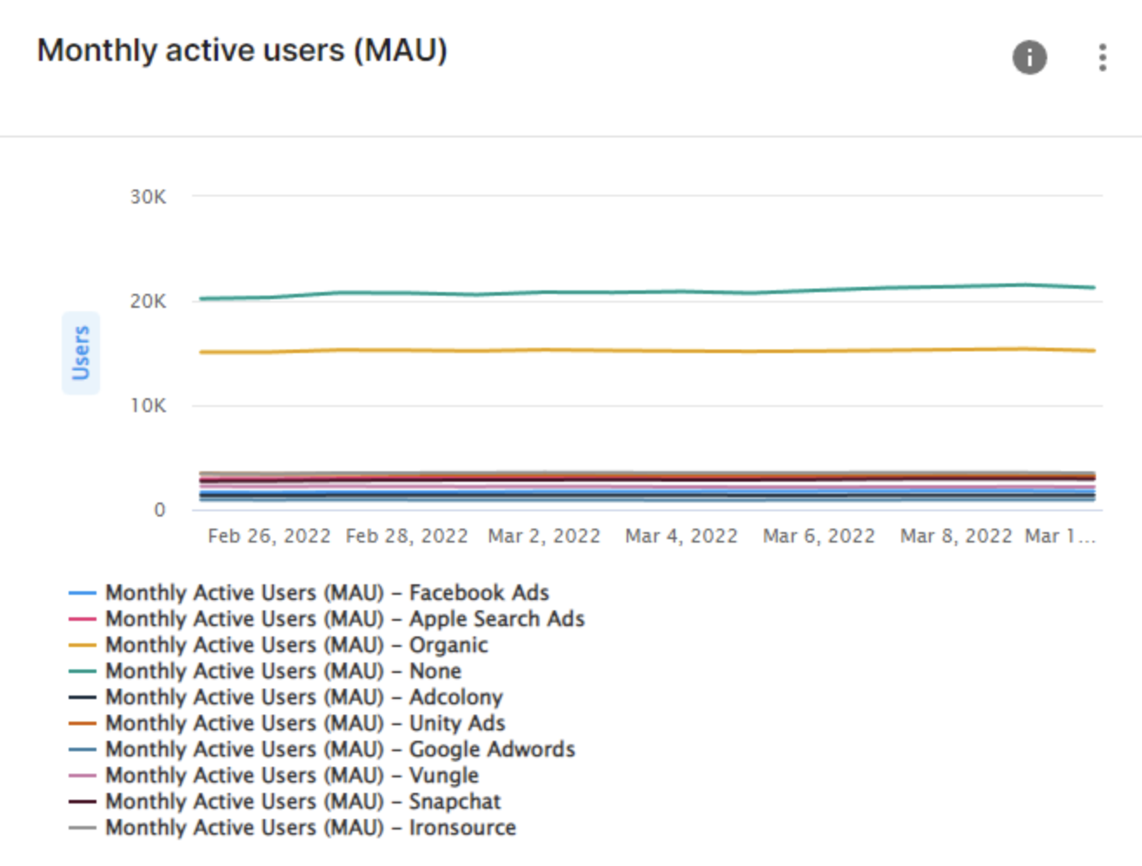Click the Ironsource legend entry
This screenshot has height=866, width=1142.
[x=310, y=828]
